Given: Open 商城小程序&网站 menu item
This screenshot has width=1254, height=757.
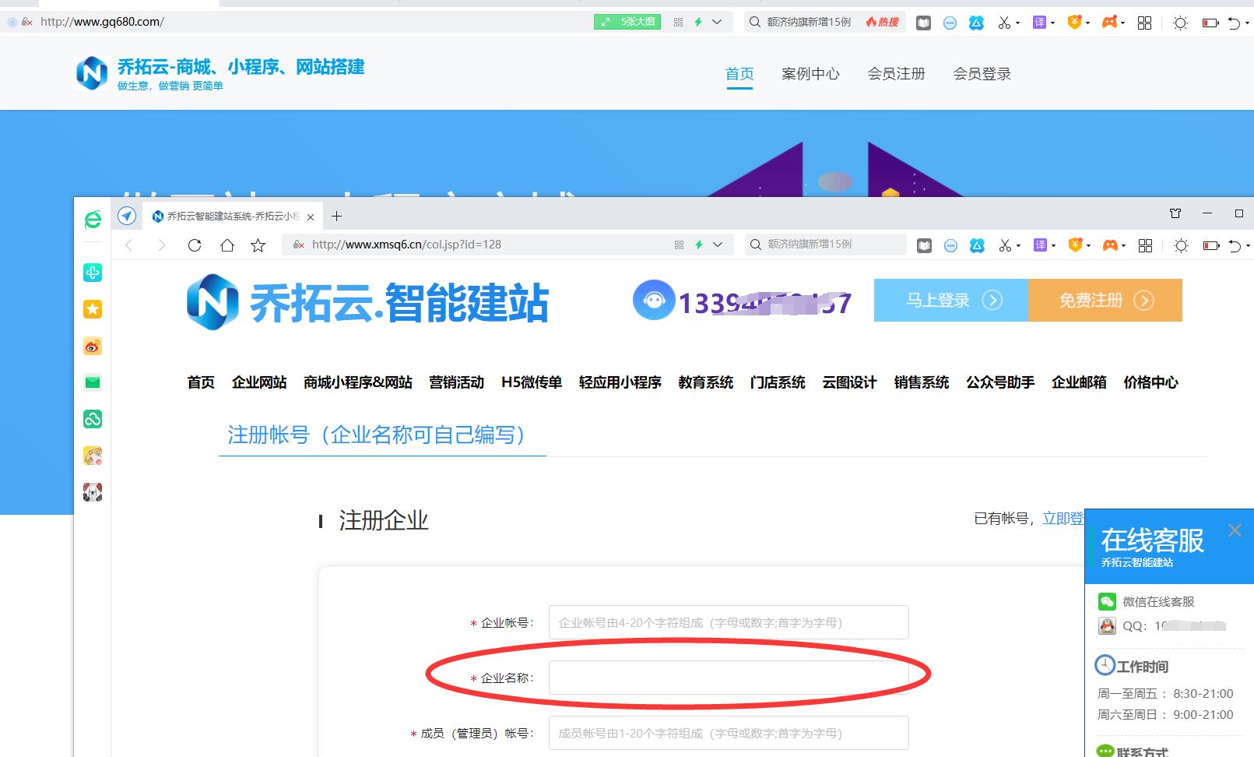Looking at the screenshot, I should pyautogui.click(x=358, y=382).
